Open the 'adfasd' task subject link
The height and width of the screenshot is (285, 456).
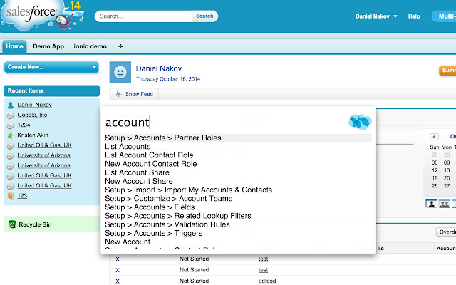click(x=267, y=281)
